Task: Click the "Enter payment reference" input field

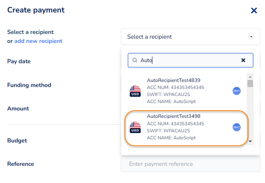Action: (190, 164)
